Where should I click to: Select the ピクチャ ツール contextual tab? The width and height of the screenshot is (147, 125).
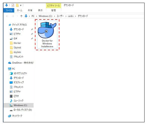click(x=53, y=6)
